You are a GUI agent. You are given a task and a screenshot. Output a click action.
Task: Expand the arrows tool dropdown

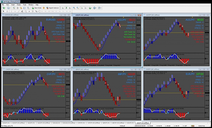38,11
